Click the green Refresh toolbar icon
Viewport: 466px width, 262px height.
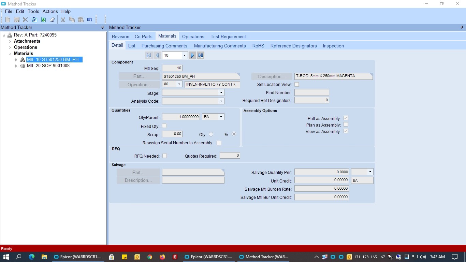[43, 19]
